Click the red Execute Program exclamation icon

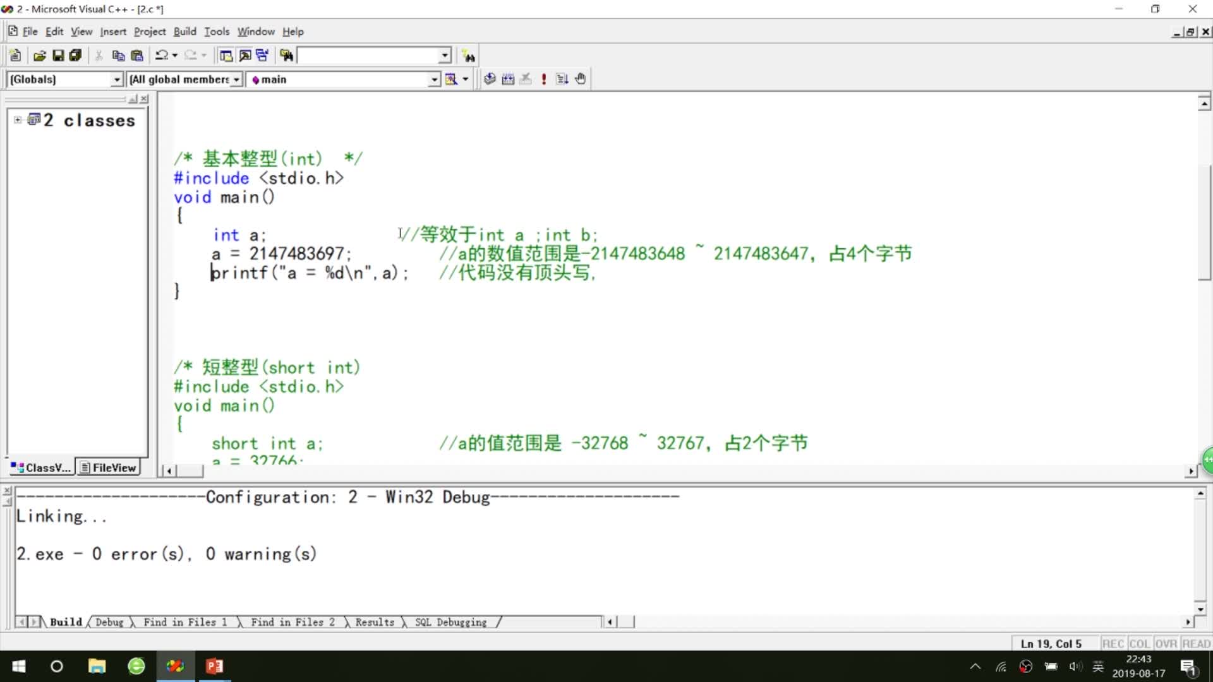tap(543, 79)
